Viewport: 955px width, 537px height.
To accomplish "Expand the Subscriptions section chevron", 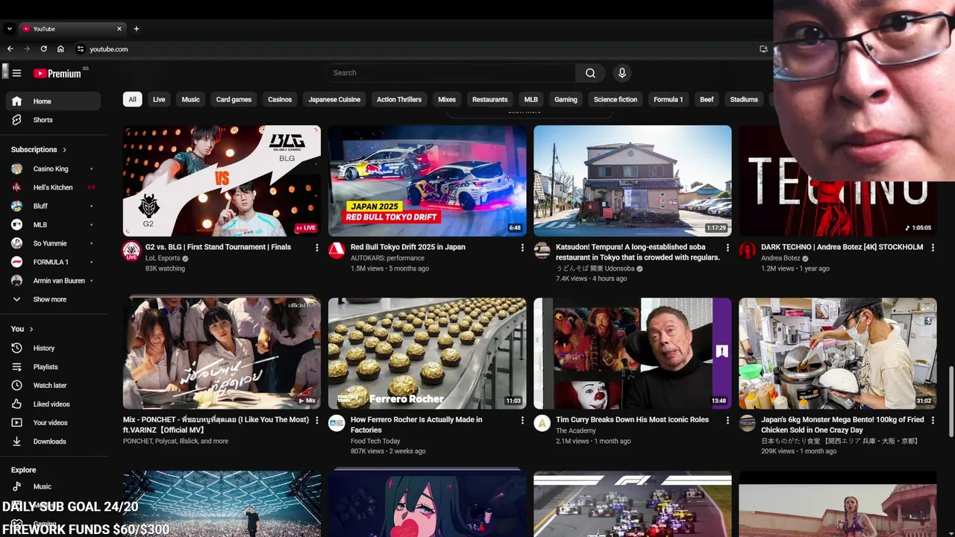I will coord(65,150).
